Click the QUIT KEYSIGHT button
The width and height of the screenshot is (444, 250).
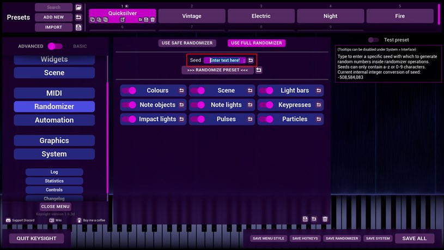pyautogui.click(x=37, y=239)
